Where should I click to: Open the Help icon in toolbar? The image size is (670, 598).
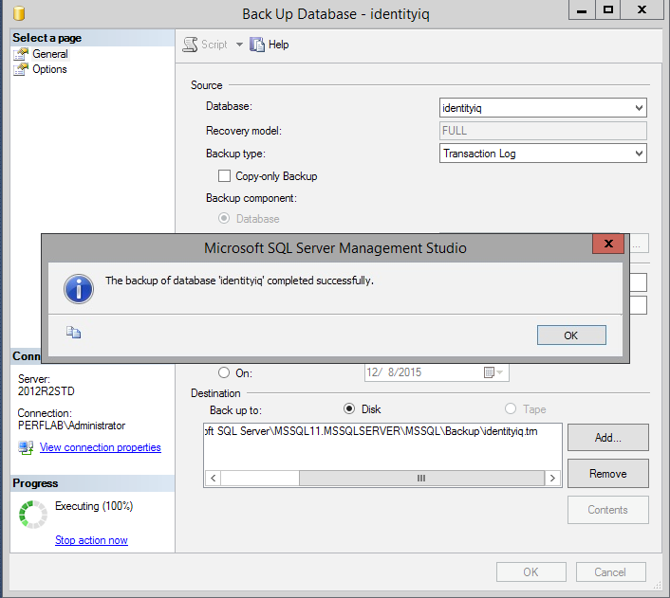point(257,45)
